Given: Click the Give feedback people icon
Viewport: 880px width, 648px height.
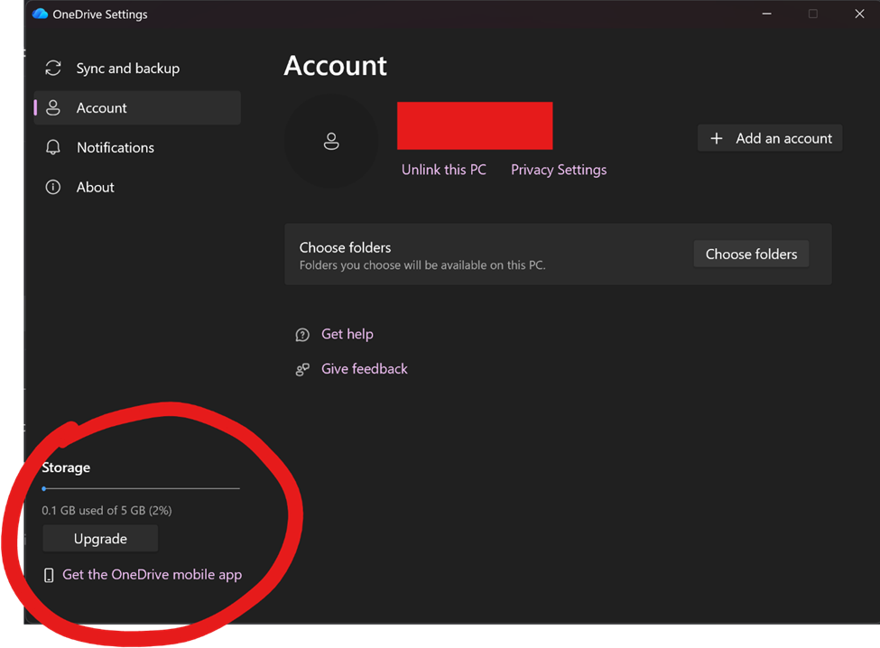Looking at the screenshot, I should (x=302, y=370).
